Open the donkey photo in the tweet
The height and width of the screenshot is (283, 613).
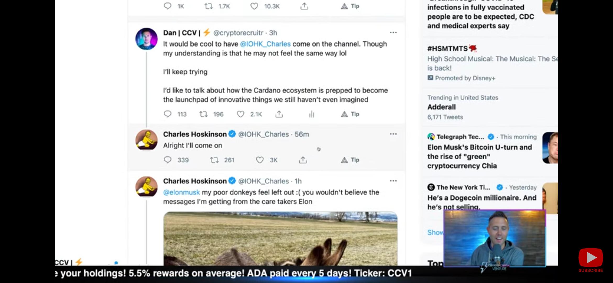280,238
